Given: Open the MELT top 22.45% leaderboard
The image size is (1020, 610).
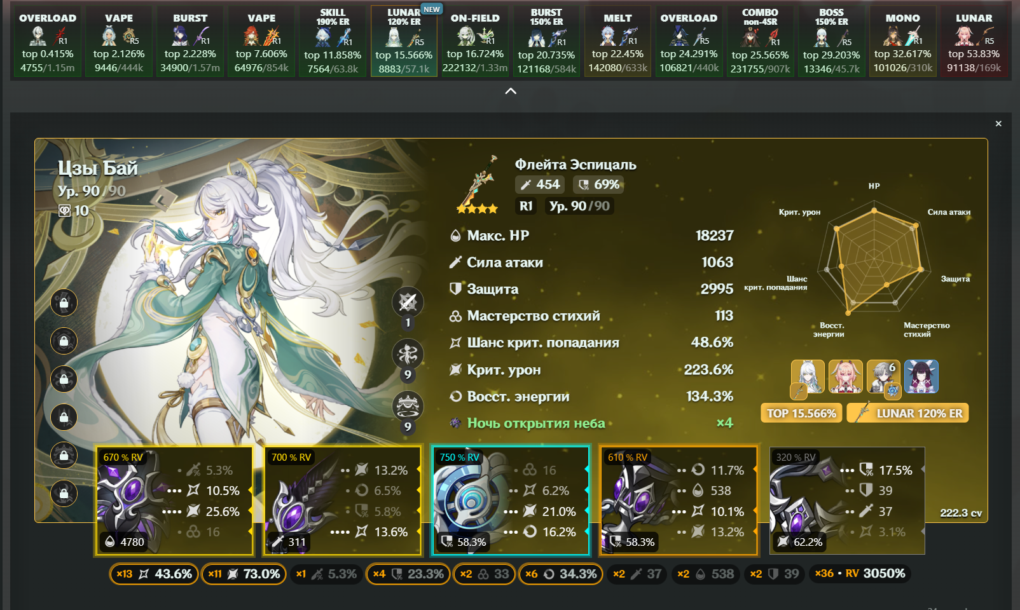Looking at the screenshot, I should [x=617, y=41].
